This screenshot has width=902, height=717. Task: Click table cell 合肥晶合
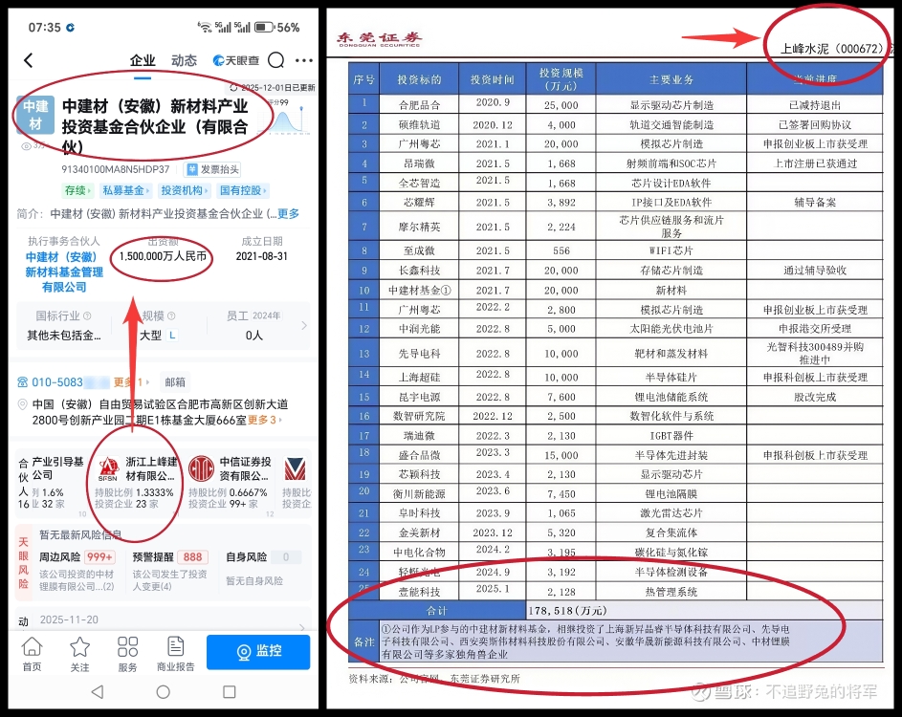tap(419, 104)
